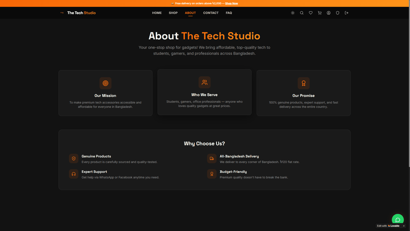Click the small TTS logo icon
Image resolution: width=410 pixels, height=231 pixels.
[x=62, y=13]
